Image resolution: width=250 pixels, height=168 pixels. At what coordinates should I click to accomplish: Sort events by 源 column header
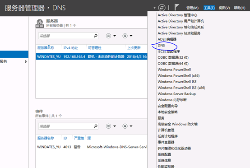[89, 138]
